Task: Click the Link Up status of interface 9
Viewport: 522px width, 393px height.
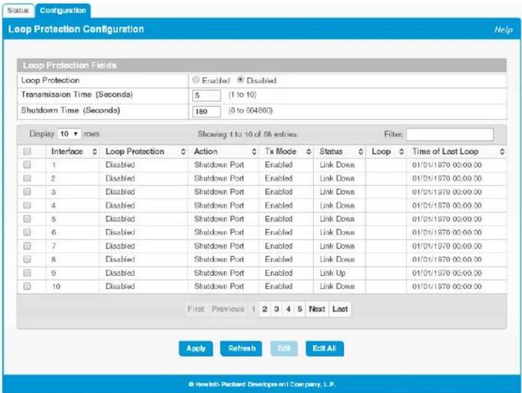Action: [x=332, y=273]
